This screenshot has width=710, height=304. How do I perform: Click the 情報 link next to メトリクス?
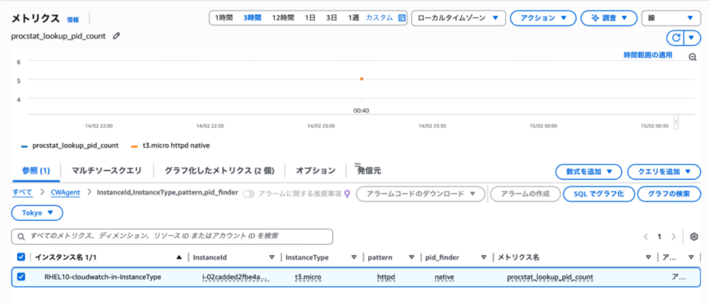click(72, 20)
